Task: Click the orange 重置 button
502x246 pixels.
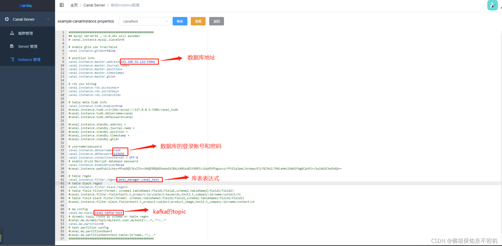Action: pos(198,21)
